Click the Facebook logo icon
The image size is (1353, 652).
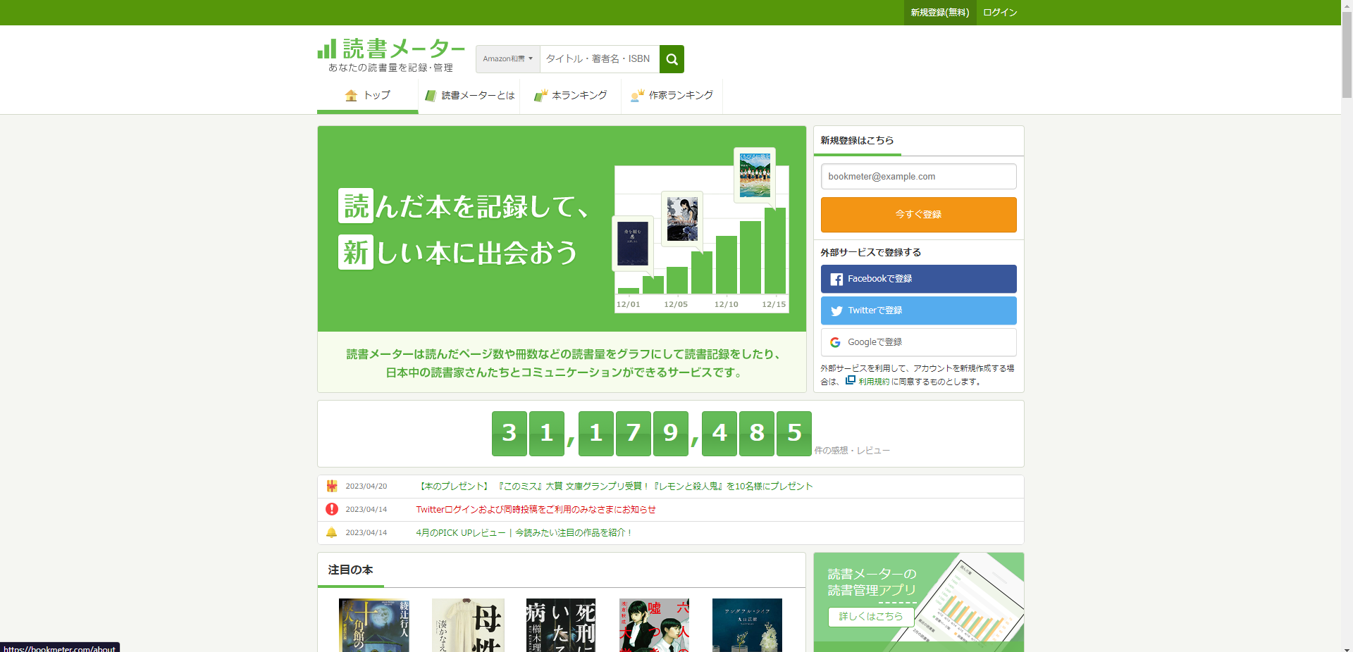tap(836, 280)
